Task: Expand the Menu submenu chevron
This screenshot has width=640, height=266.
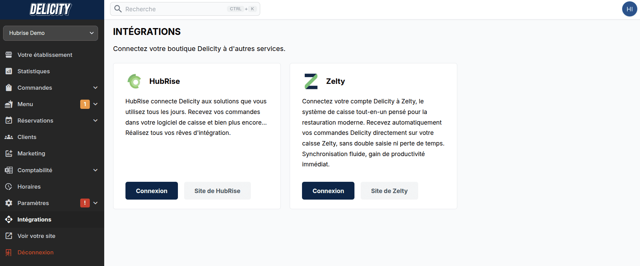Action: pyautogui.click(x=96, y=104)
